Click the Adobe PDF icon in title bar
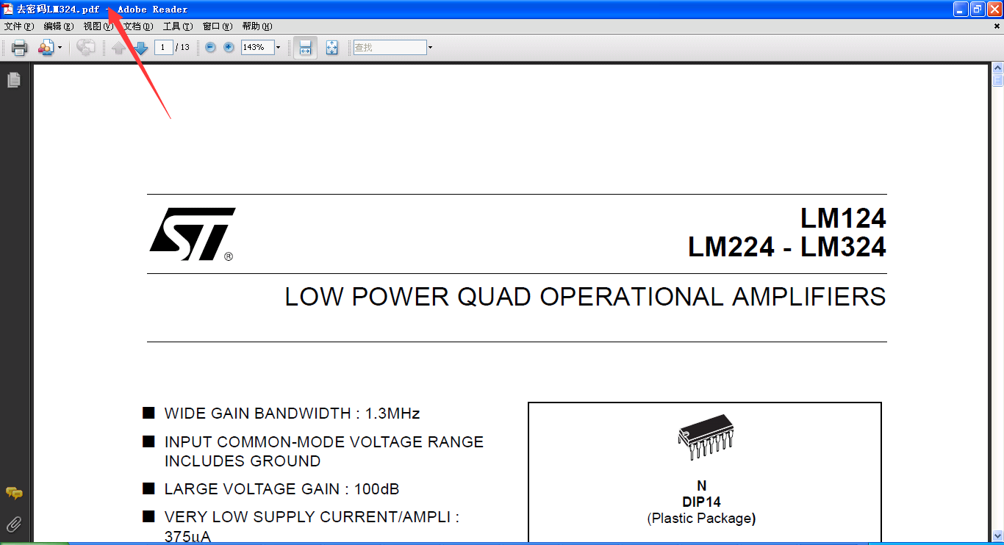The width and height of the screenshot is (1004, 545). click(8, 9)
